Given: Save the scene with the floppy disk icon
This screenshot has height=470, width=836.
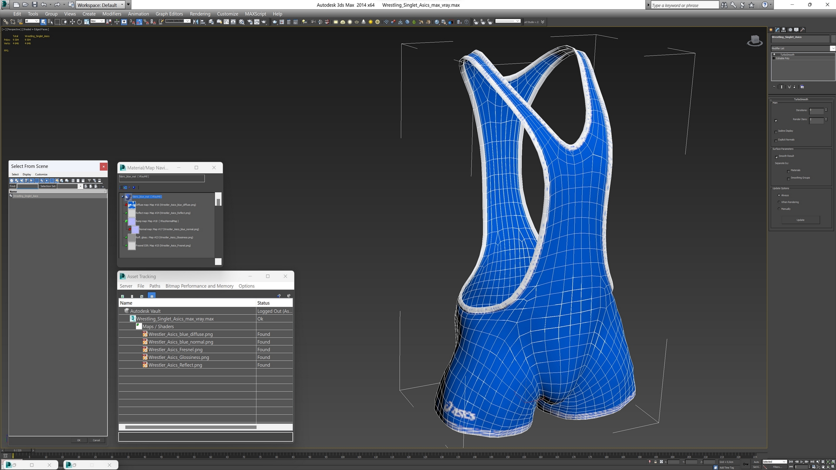Looking at the screenshot, I should pyautogui.click(x=34, y=5).
